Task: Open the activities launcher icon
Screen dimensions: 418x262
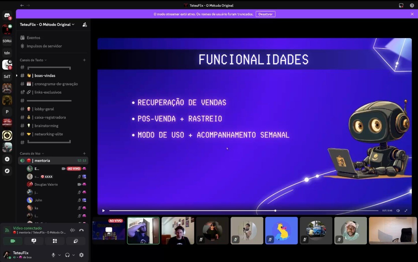Action: tap(55, 241)
